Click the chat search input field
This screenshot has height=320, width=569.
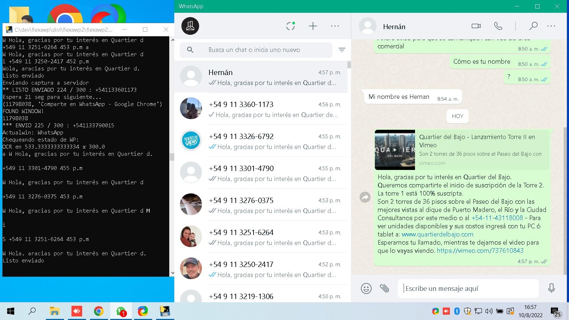(x=256, y=50)
